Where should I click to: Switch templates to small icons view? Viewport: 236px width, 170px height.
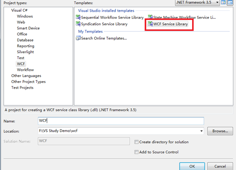click(230, 3)
